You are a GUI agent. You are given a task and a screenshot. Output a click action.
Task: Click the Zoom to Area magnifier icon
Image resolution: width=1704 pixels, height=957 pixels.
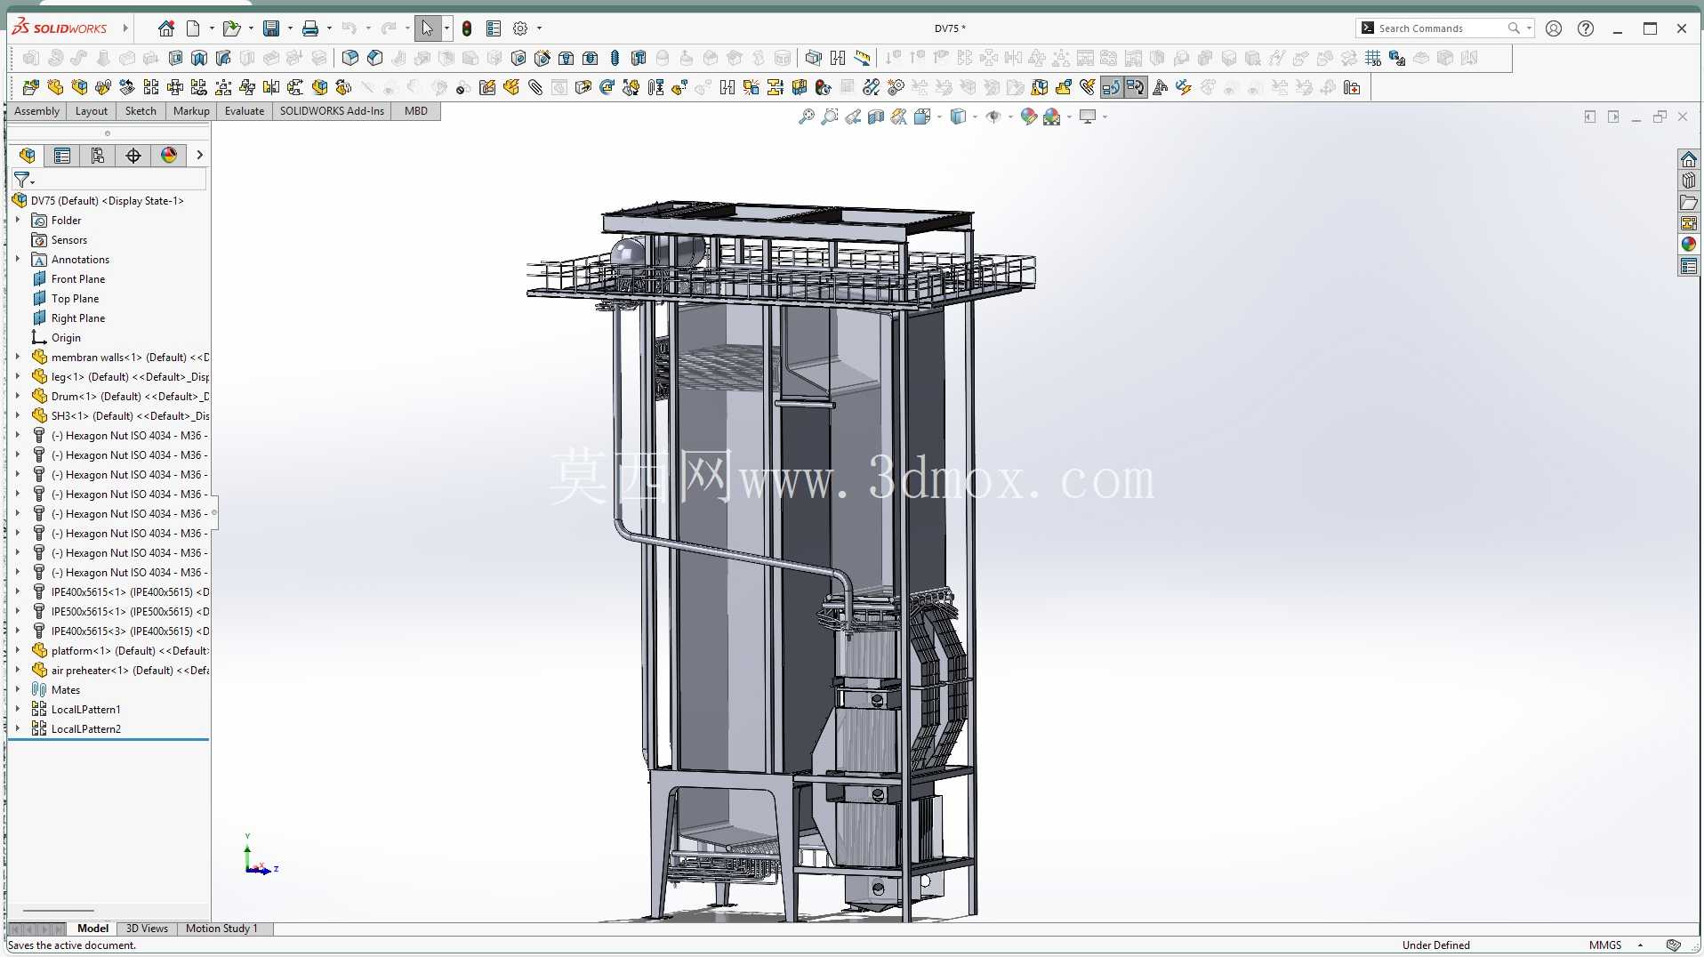click(x=830, y=117)
